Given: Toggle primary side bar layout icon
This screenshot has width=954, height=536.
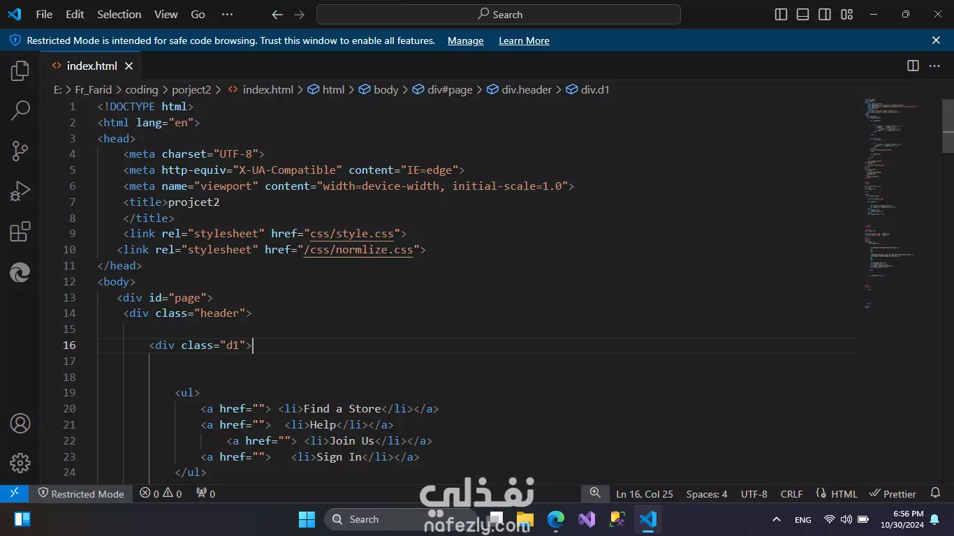Looking at the screenshot, I should tap(781, 15).
